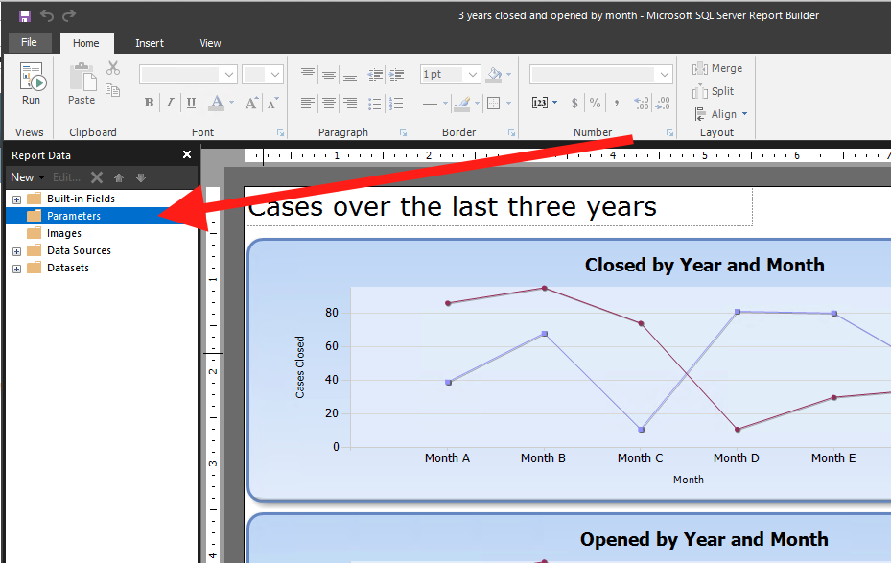891x563 pixels.
Task: Open the font color picker
Action: click(x=219, y=103)
